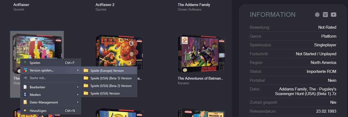Click the 3D box view icon in Information header

[317, 15]
